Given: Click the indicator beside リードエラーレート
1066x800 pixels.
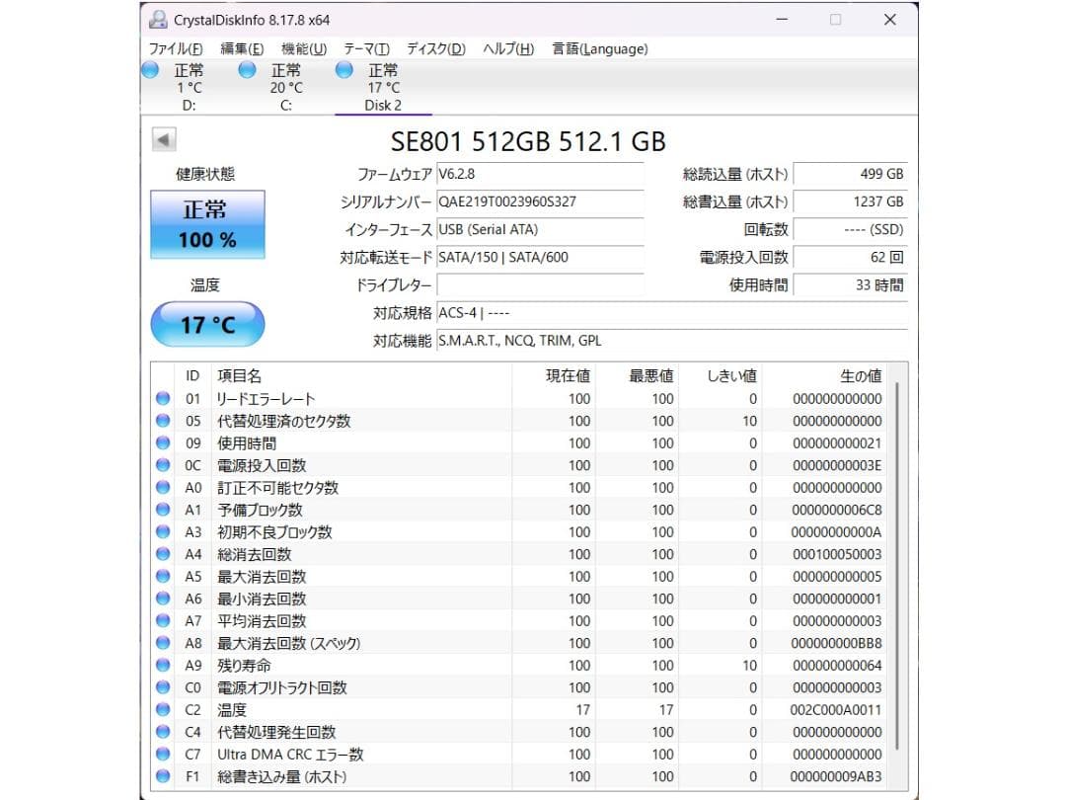Looking at the screenshot, I should 163,399.
